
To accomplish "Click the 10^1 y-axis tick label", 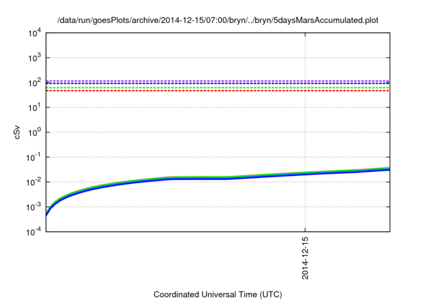I will coord(34,107).
